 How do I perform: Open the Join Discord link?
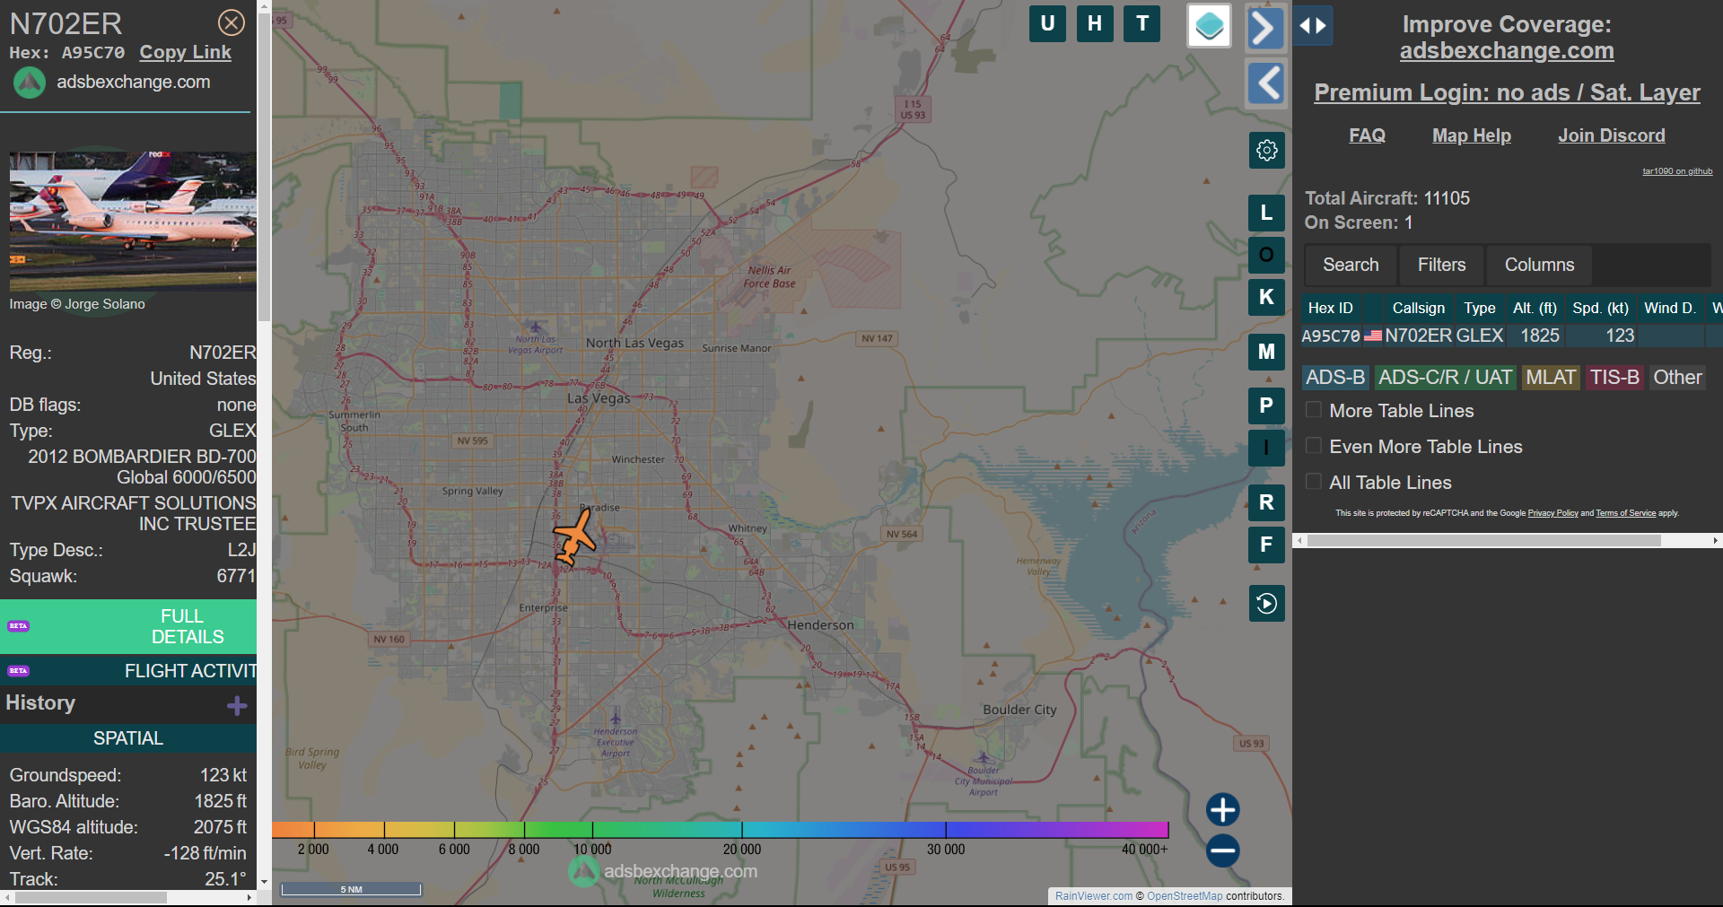pyautogui.click(x=1612, y=135)
